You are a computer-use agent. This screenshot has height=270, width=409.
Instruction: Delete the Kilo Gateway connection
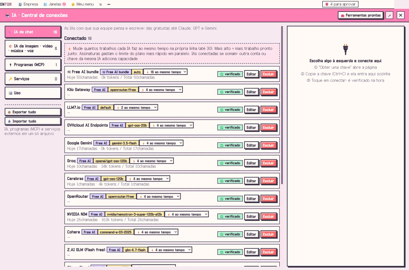tap(268, 92)
